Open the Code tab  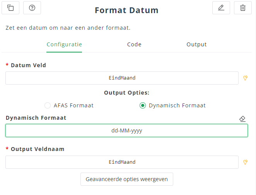134,44
